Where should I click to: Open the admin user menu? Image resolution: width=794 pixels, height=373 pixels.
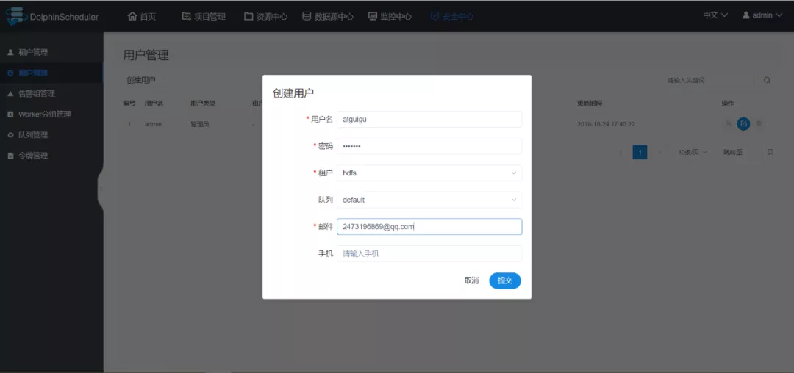pyautogui.click(x=762, y=15)
